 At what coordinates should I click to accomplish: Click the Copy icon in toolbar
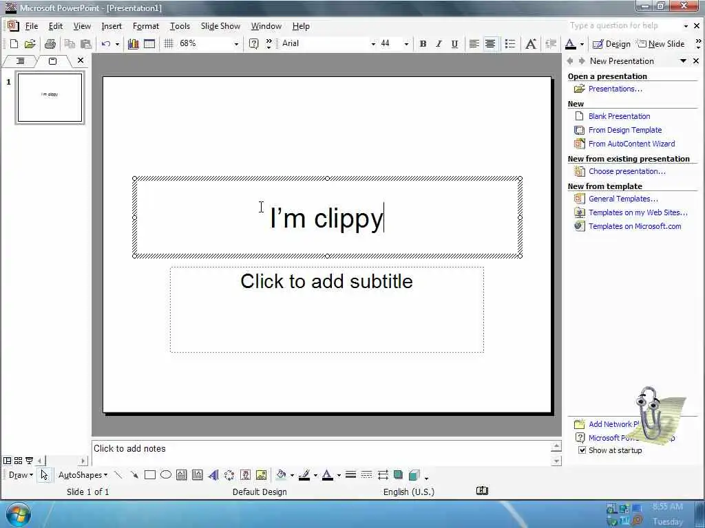click(70, 43)
